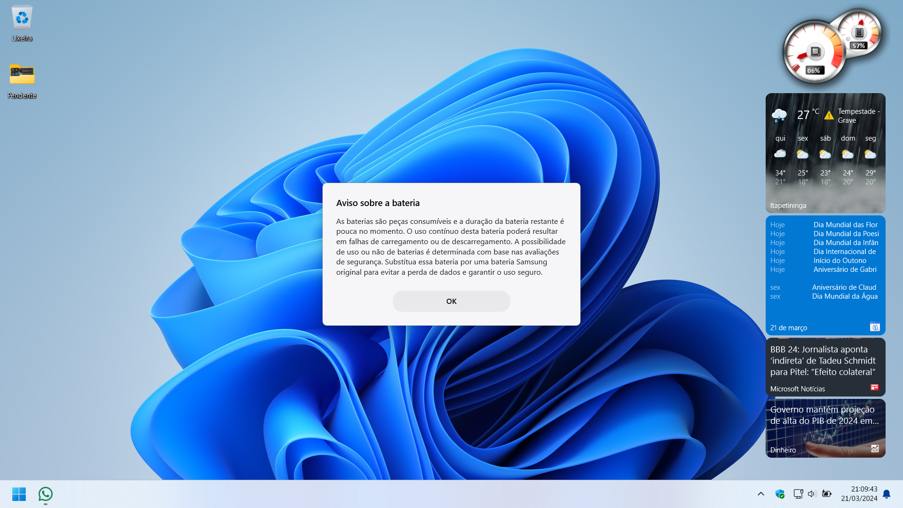Click the volume icon in system tray
This screenshot has width=903, height=508.
[x=812, y=494]
